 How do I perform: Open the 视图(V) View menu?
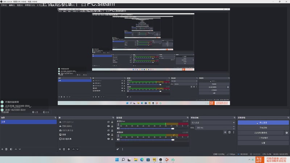click(x=20, y=5)
